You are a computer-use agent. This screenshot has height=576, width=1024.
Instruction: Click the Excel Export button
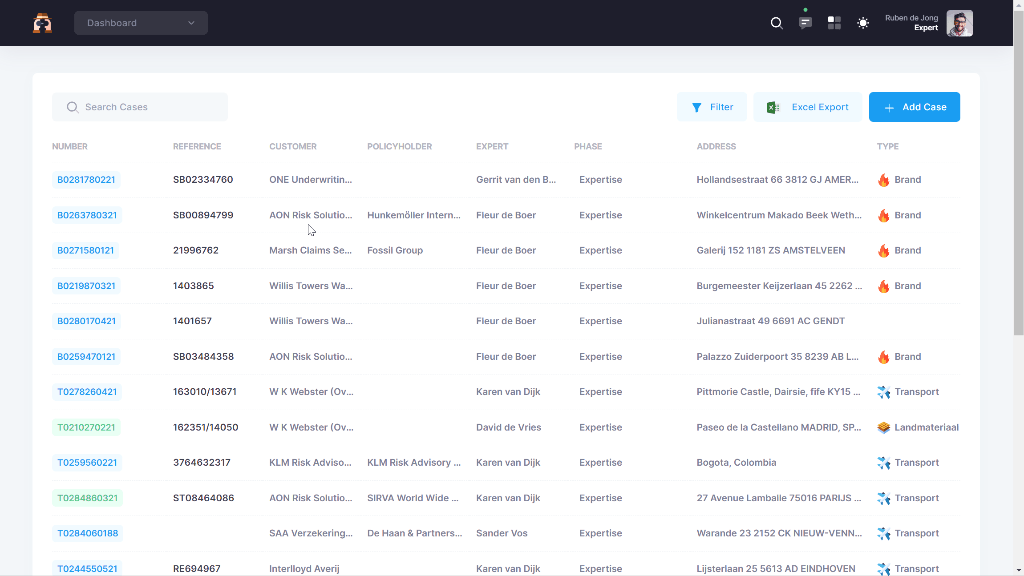click(x=808, y=107)
